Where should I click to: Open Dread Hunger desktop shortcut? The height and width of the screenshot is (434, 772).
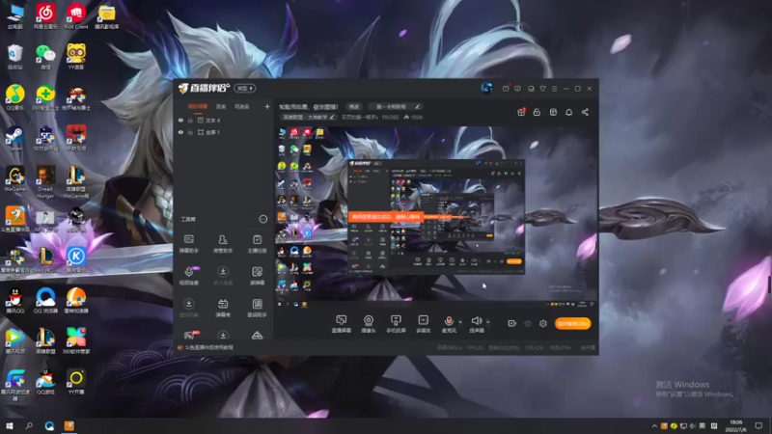[45, 182]
